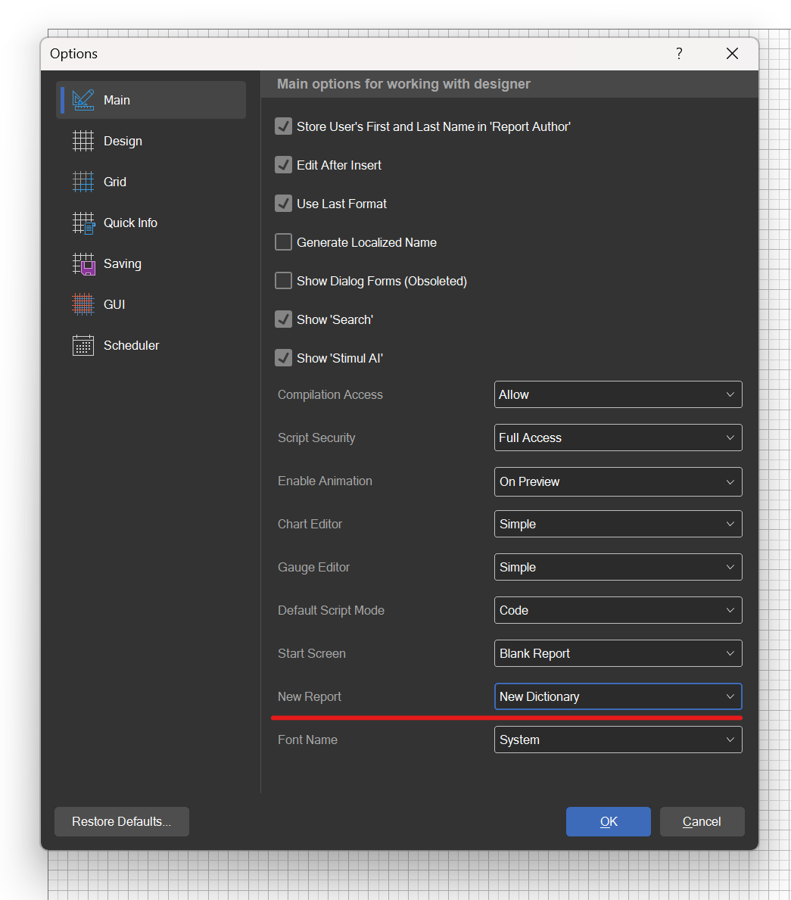Click the 'Main options for working with designer' header
The width and height of the screenshot is (791, 900).
point(403,84)
